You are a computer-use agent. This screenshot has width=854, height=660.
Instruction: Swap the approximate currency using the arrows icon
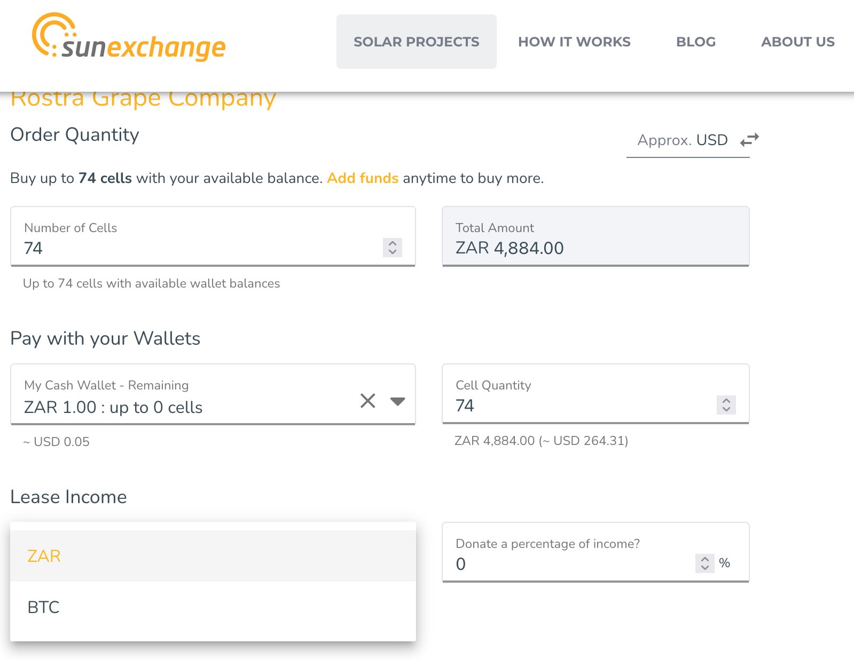pyautogui.click(x=749, y=140)
